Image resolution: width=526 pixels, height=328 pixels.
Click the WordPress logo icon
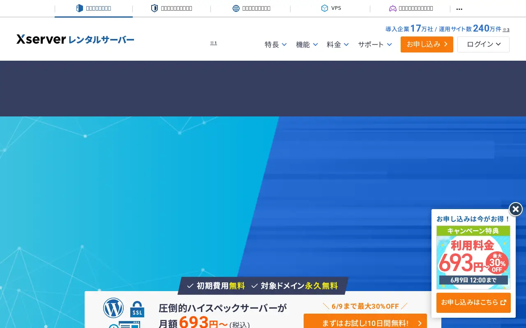point(113,308)
